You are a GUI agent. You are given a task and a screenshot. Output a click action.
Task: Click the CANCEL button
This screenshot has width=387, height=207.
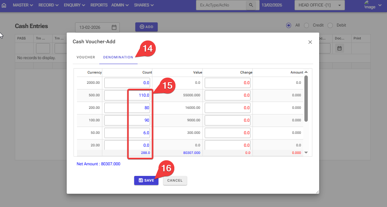pos(175,180)
